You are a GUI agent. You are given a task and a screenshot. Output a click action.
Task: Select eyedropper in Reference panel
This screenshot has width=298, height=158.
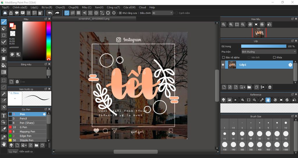tap(262, 100)
